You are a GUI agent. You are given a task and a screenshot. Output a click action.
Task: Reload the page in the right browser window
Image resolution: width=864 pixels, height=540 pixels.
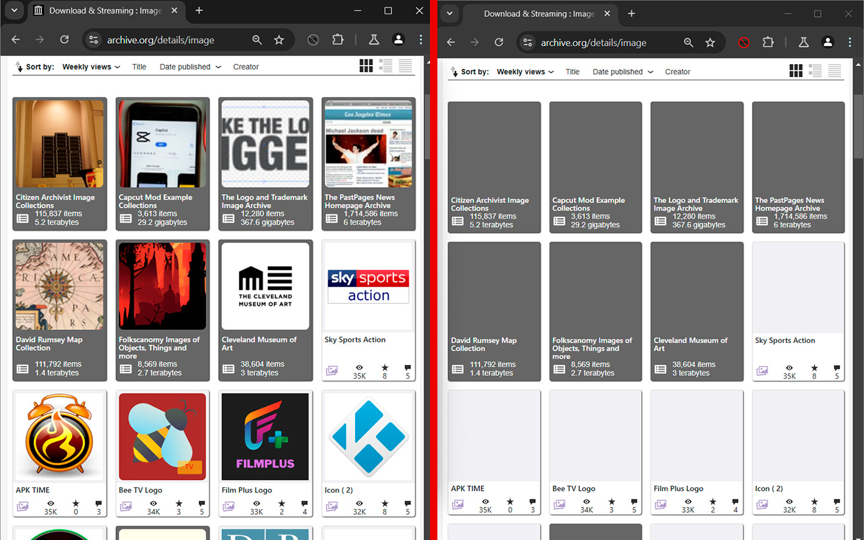click(499, 42)
